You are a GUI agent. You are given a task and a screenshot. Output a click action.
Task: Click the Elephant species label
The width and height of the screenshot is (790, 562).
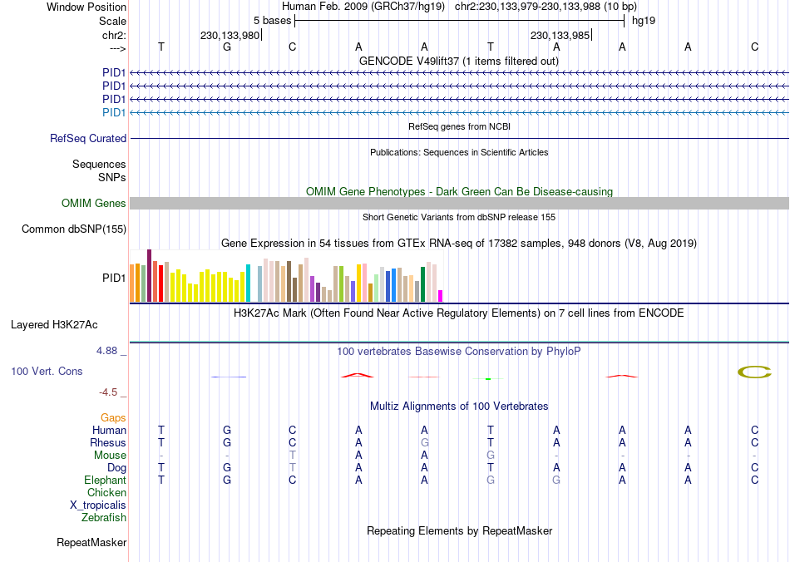click(x=106, y=481)
